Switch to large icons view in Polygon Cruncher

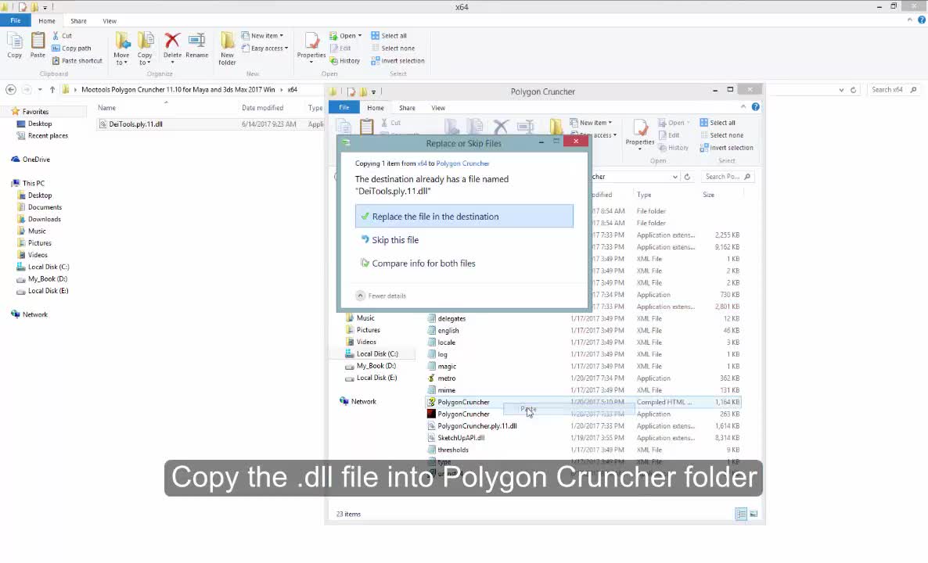(754, 514)
